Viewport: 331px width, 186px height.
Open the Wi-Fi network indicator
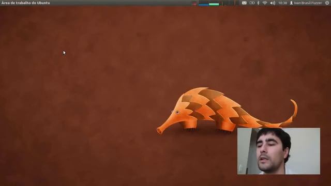265,3
